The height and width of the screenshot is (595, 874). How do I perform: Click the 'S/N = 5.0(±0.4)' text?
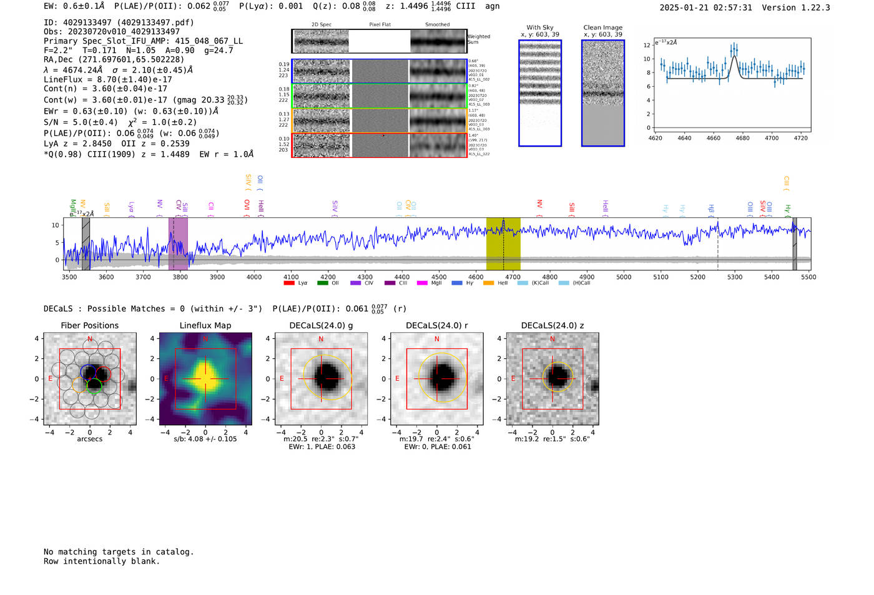81,122
